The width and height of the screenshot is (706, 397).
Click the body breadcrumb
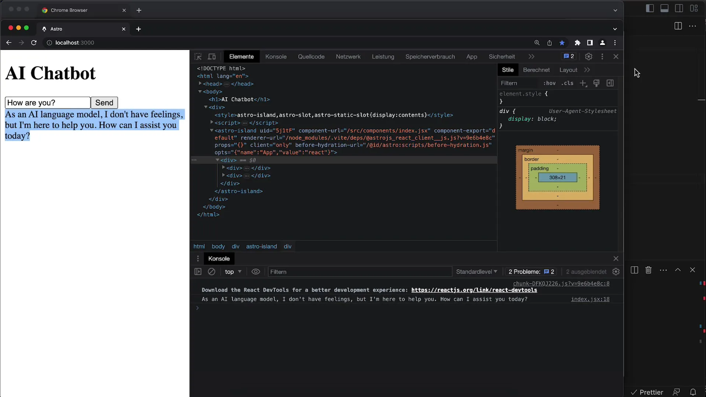[218, 246]
